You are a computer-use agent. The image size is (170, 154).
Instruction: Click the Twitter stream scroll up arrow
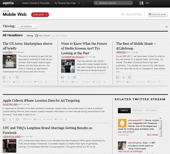pos(160,118)
